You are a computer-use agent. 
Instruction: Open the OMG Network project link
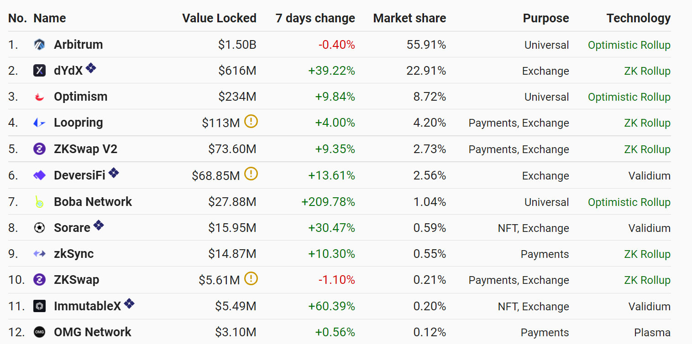93,332
